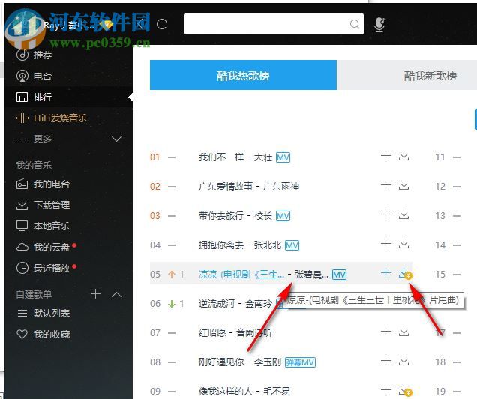Play song 像我这样的人 - 毛不易

tap(244, 391)
